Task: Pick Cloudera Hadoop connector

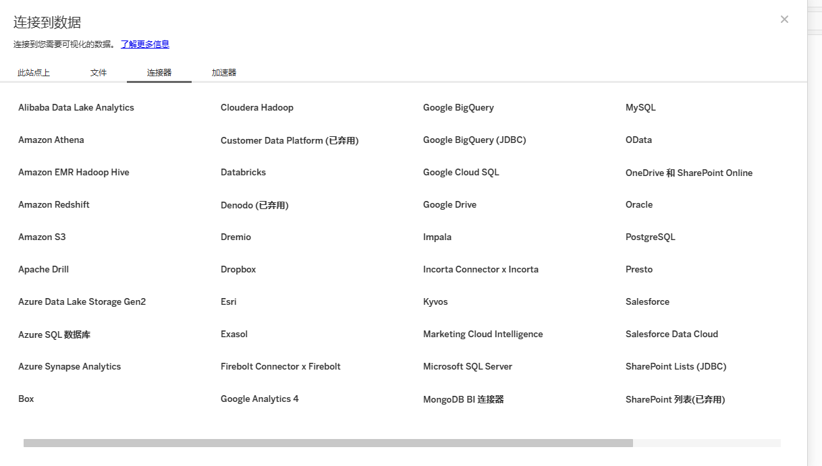Action: point(257,107)
